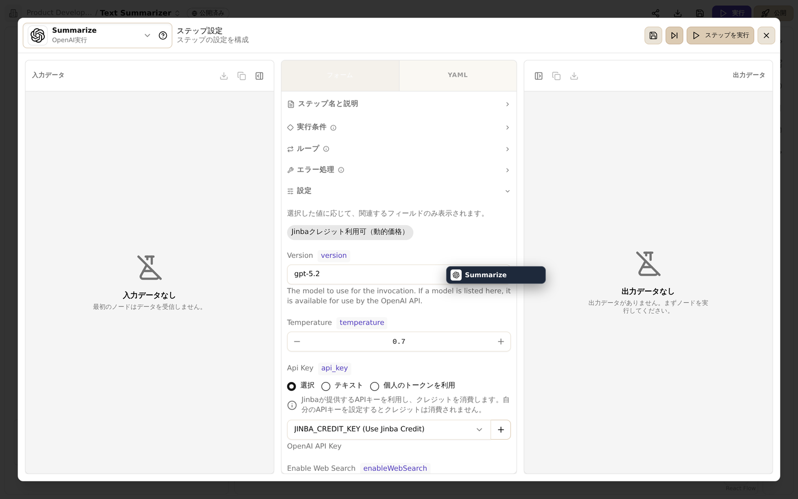
Task: Click Product Develop... breadcrumb
Action: 59,12
